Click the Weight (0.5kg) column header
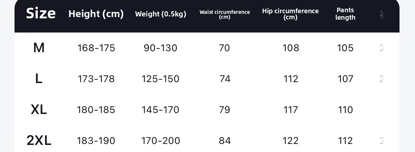The image size is (415, 152). point(161,14)
